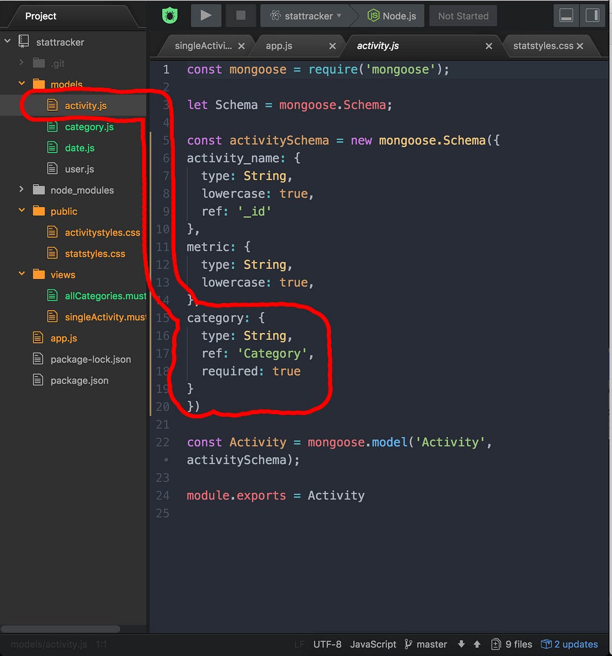Select category.js in the project tree

tap(90, 127)
